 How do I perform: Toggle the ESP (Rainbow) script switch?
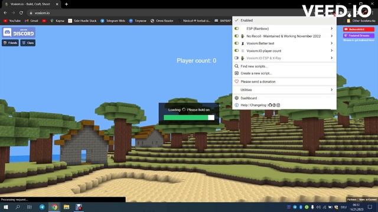pyautogui.click(x=236, y=29)
